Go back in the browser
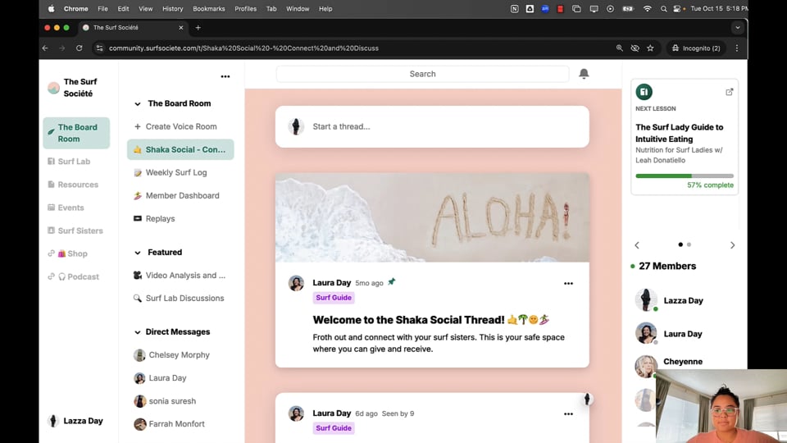The image size is (787, 443). click(x=45, y=48)
